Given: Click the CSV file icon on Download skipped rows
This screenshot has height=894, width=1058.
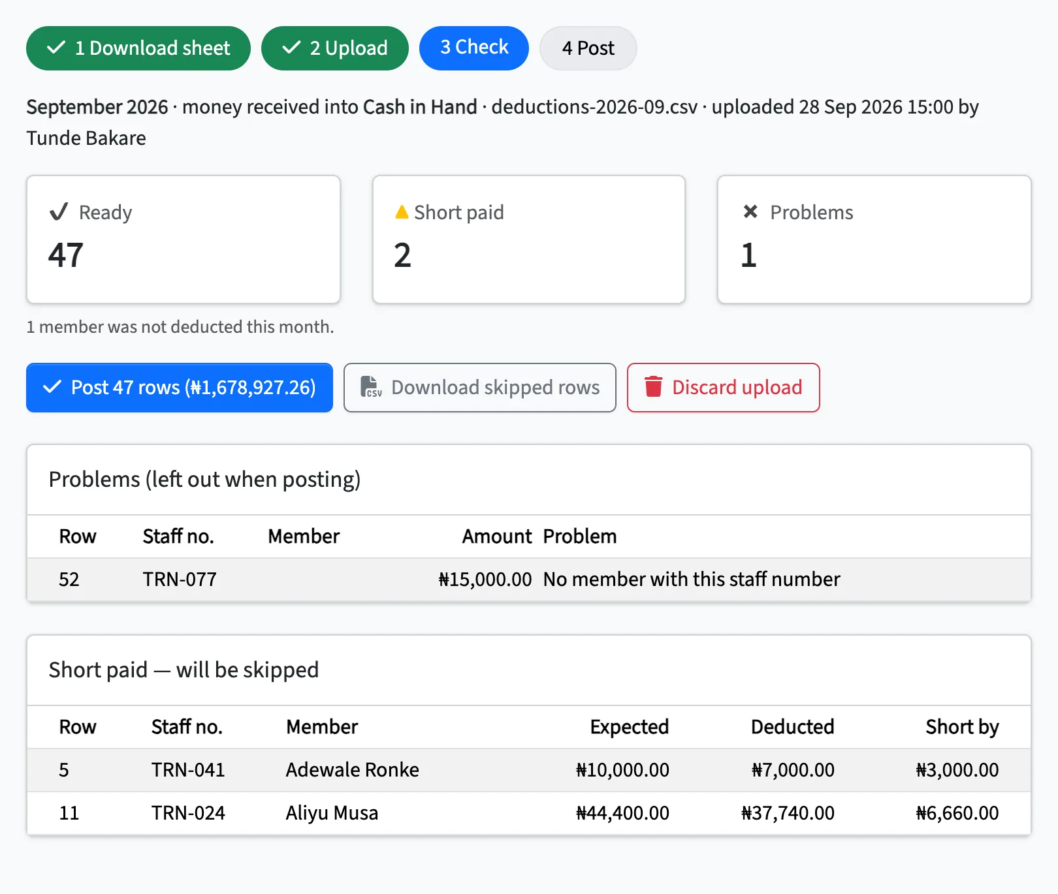Looking at the screenshot, I should pos(371,387).
